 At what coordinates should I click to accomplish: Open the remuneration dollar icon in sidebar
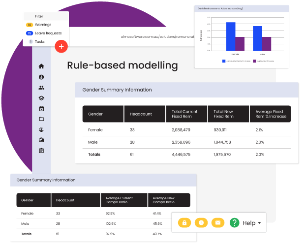coord(41,129)
